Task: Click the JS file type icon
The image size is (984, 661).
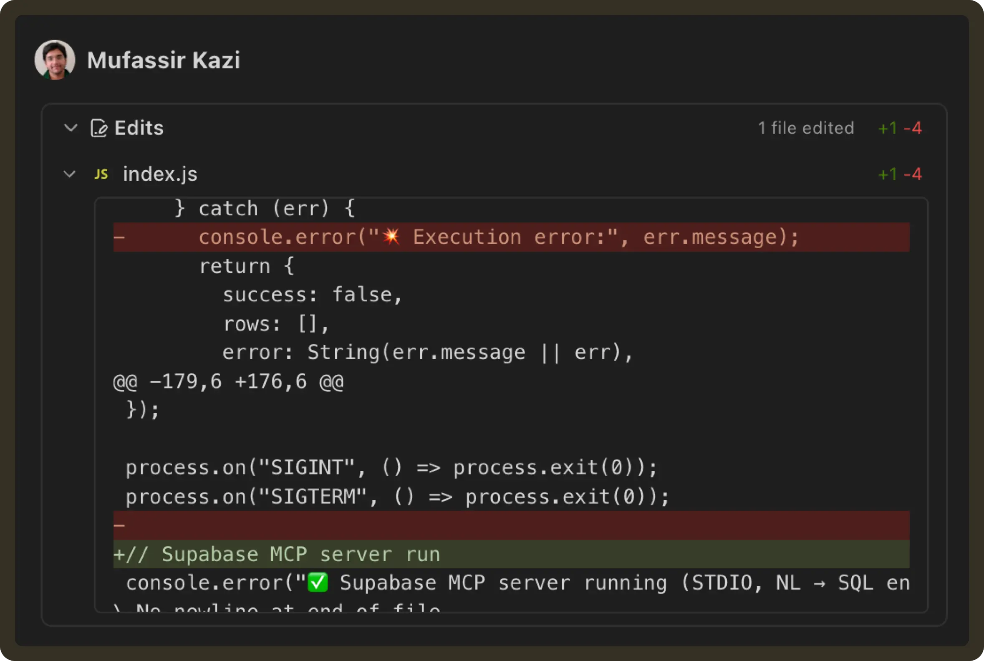Action: (101, 174)
